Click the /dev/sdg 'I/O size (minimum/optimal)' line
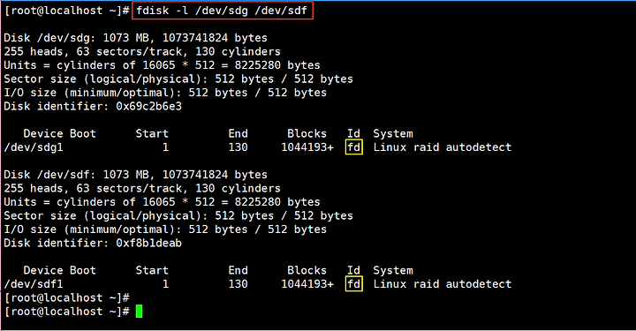This screenshot has width=636, height=331. coord(165,93)
